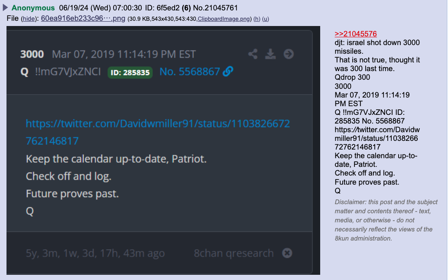Click the green ID: 285835 badge
The width and height of the screenshot is (448, 280).
130,72
